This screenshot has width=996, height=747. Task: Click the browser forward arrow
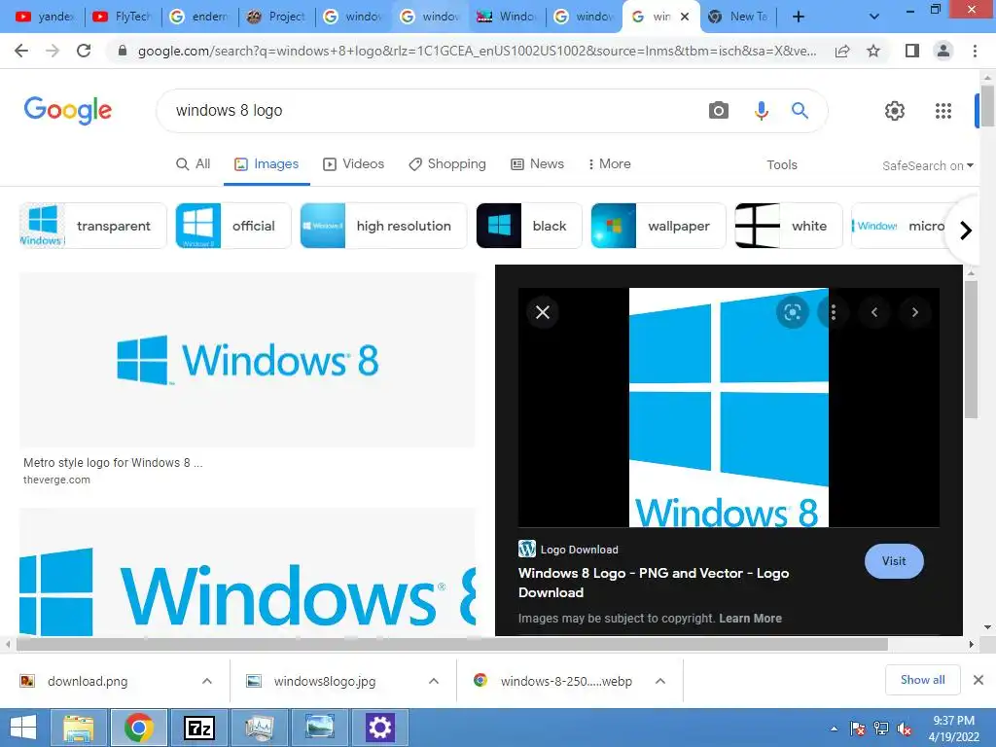point(53,51)
